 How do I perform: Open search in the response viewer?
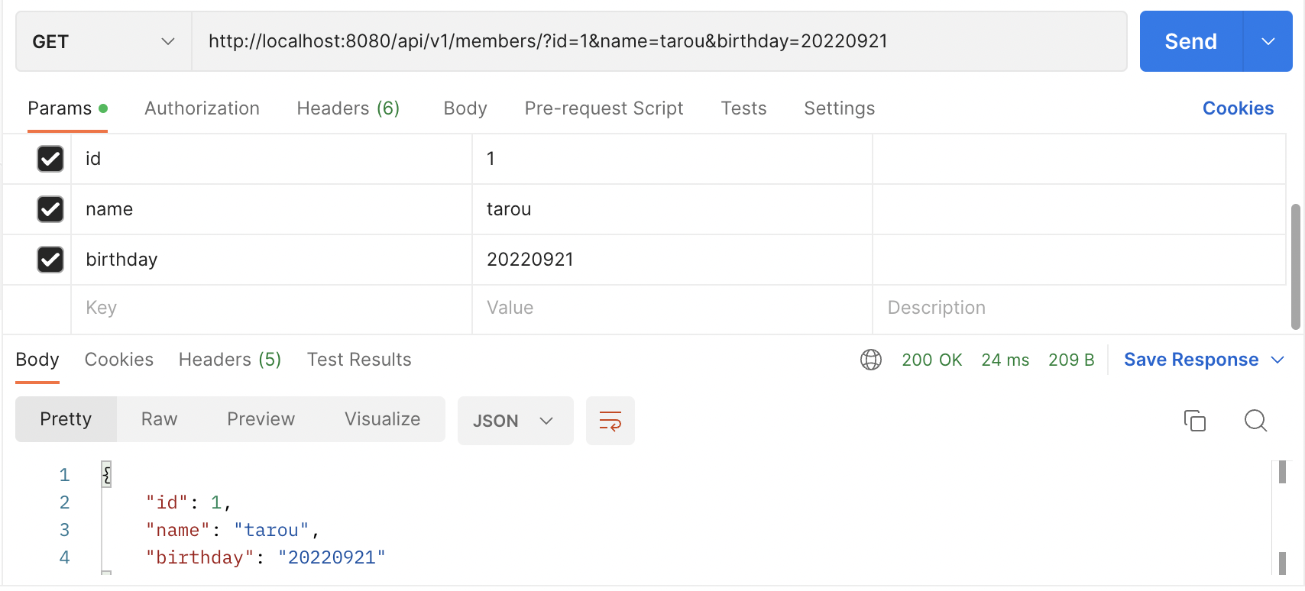[x=1255, y=420]
